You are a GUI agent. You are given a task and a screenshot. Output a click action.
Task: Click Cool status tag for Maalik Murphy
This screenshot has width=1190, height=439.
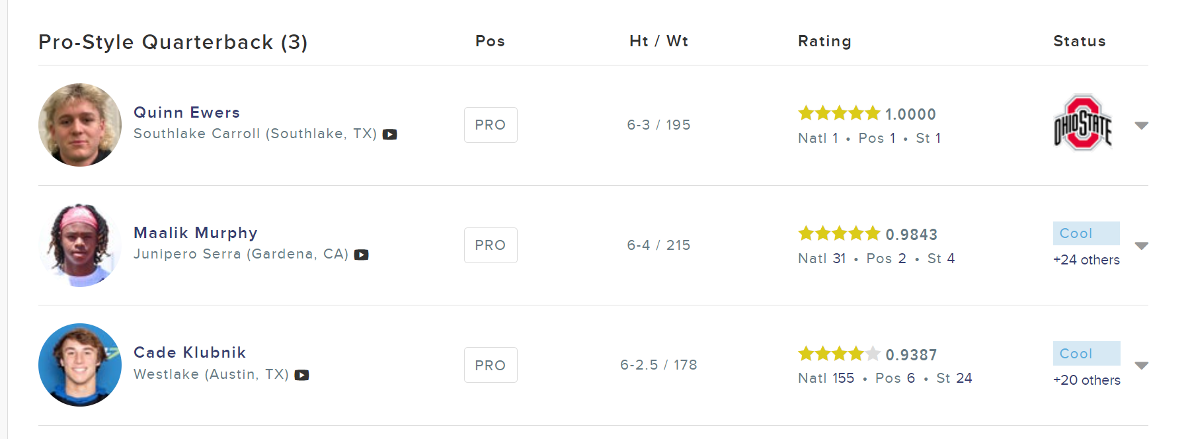click(1086, 233)
